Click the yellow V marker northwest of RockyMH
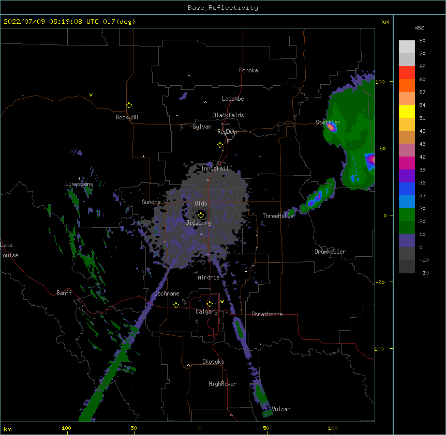The image size is (446, 435). pos(91,95)
